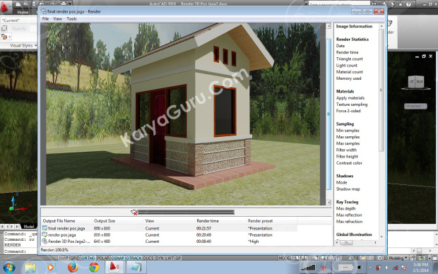438x274 pixels.
Task: Click the visual style cube icon beside Opacity
Action: [x=4, y=28]
